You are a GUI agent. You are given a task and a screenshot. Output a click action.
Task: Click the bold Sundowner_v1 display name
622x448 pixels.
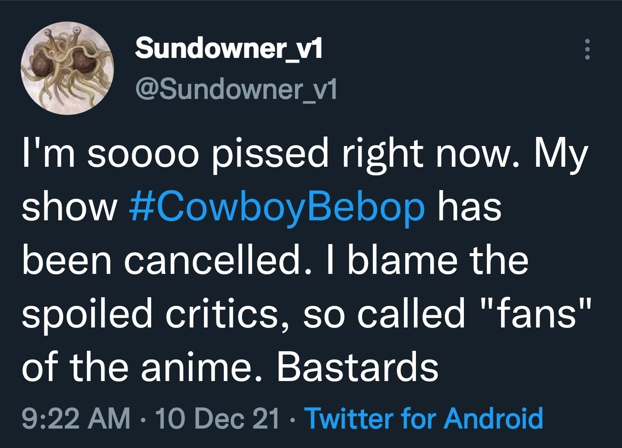tap(229, 48)
